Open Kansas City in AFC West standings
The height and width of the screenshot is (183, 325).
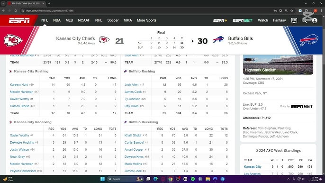point(253,166)
